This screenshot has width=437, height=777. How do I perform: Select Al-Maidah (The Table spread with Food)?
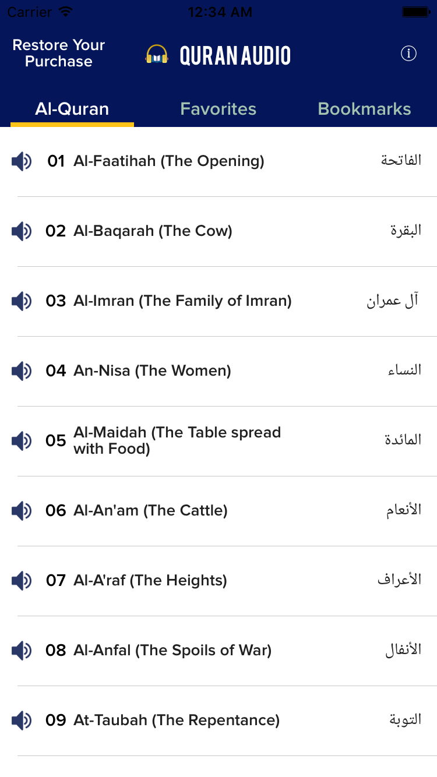177,440
